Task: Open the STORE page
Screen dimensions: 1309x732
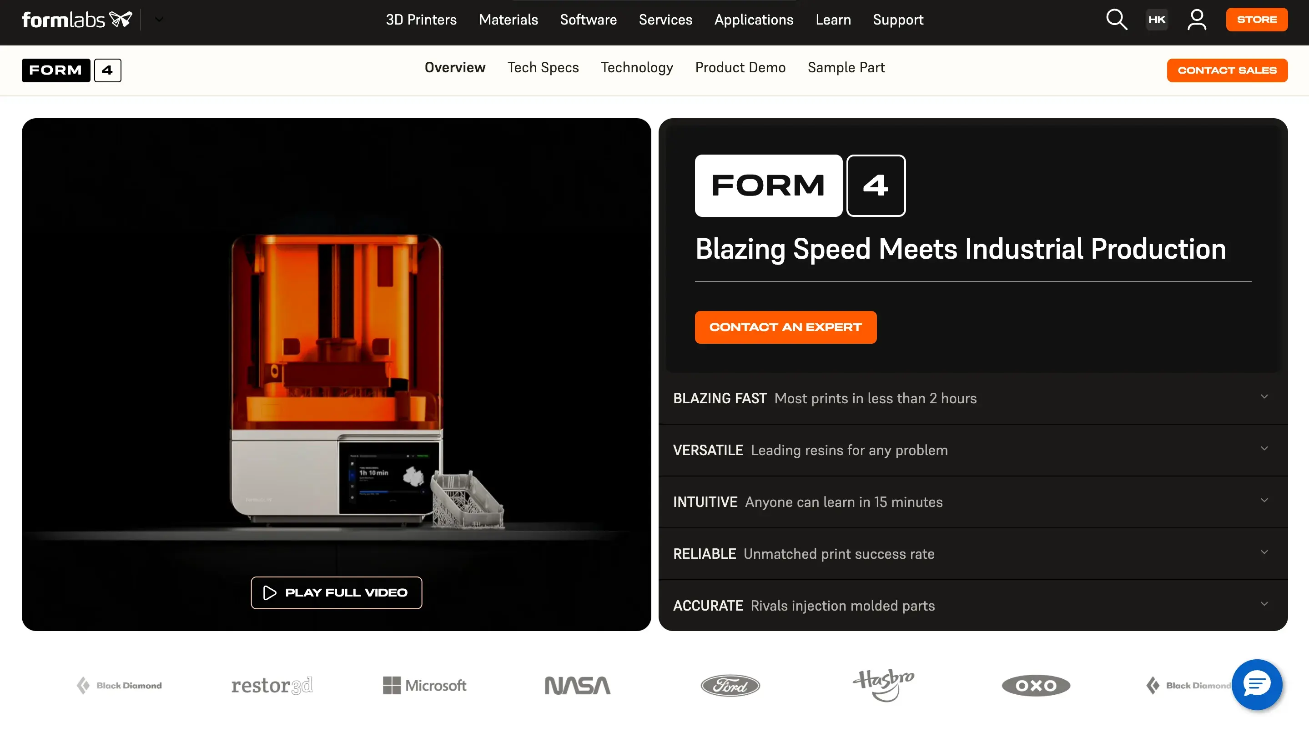Action: (1257, 19)
